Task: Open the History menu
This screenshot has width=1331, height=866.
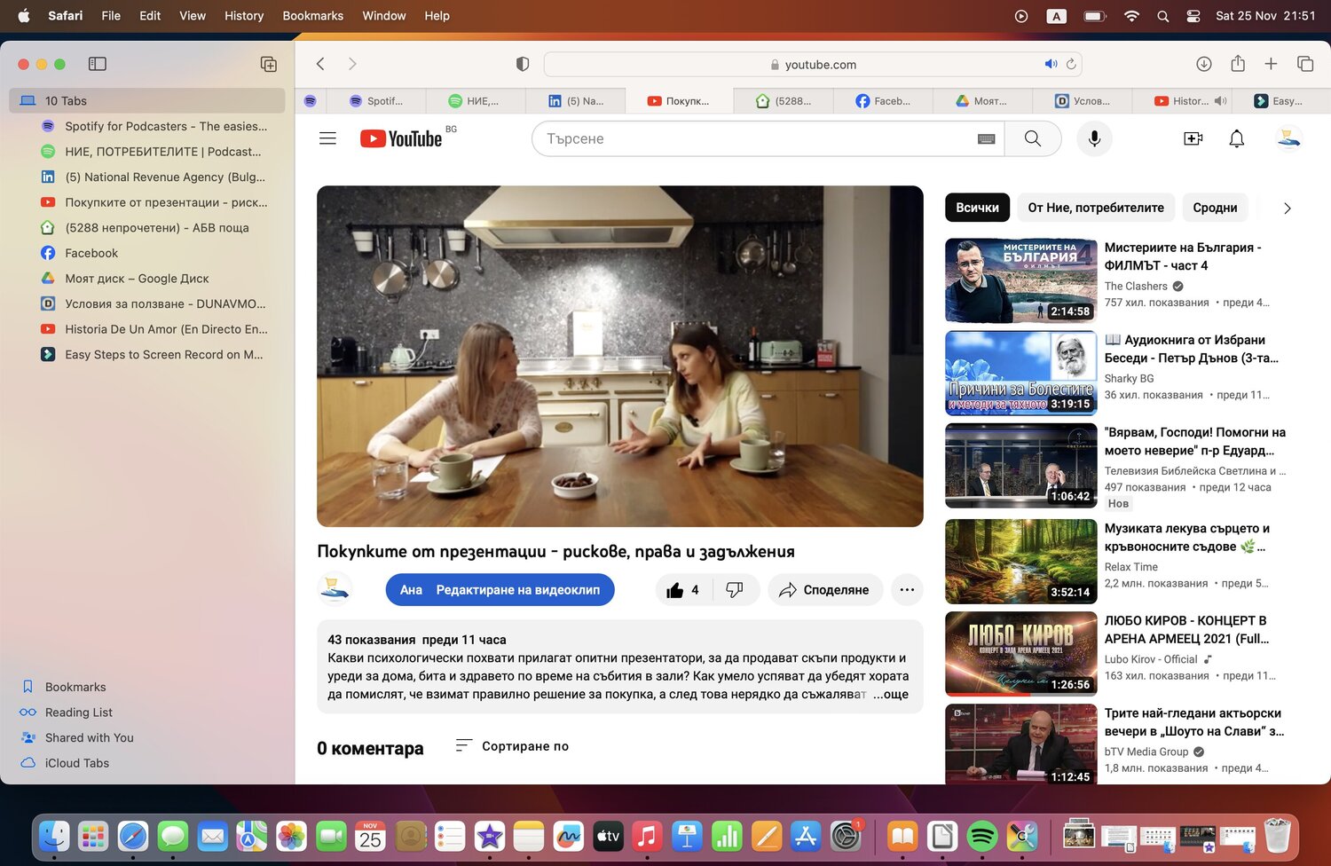Action: [x=244, y=15]
